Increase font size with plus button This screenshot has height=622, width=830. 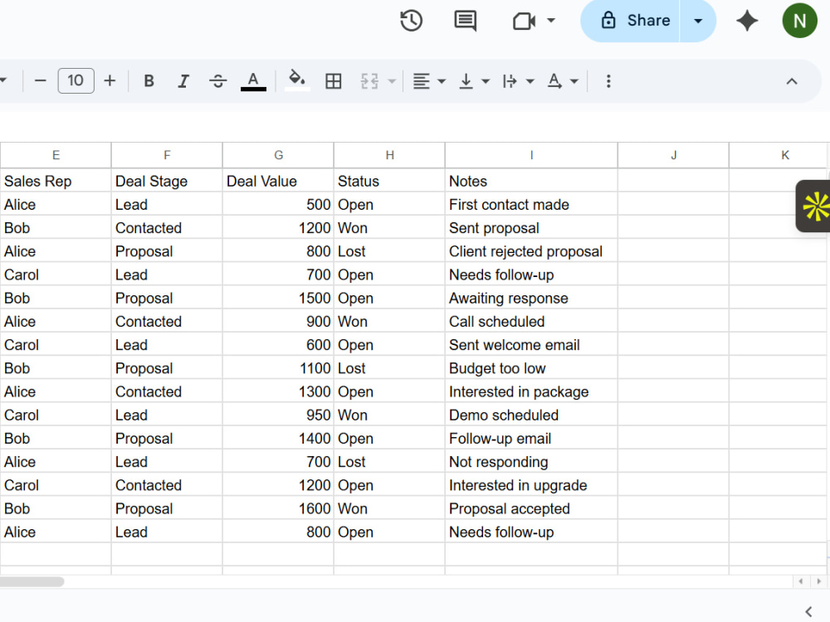pyautogui.click(x=110, y=81)
